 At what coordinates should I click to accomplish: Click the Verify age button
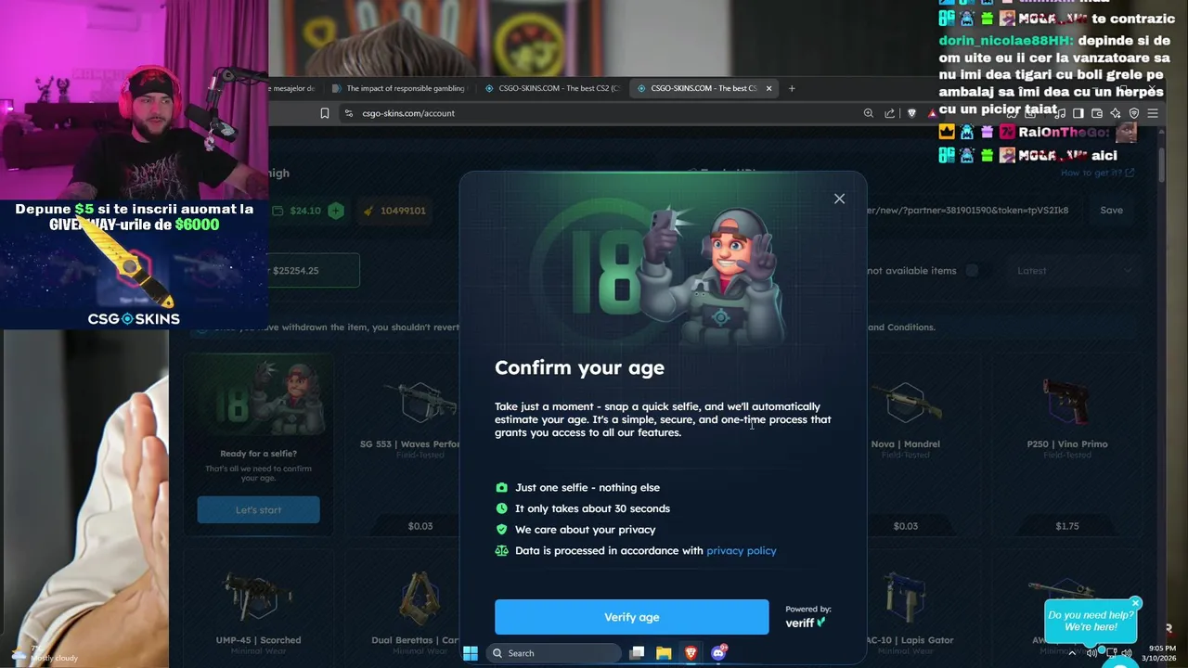tap(631, 617)
